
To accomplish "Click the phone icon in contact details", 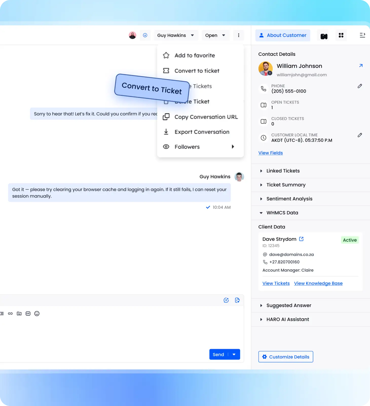I will point(264,89).
